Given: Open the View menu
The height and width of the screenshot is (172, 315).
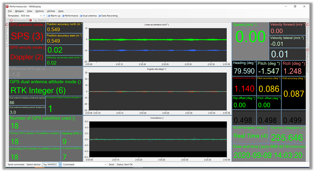Looking at the screenshot, I should [30, 11].
